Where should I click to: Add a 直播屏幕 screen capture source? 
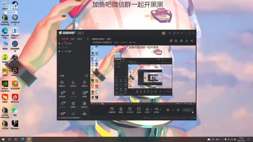pos(112,110)
